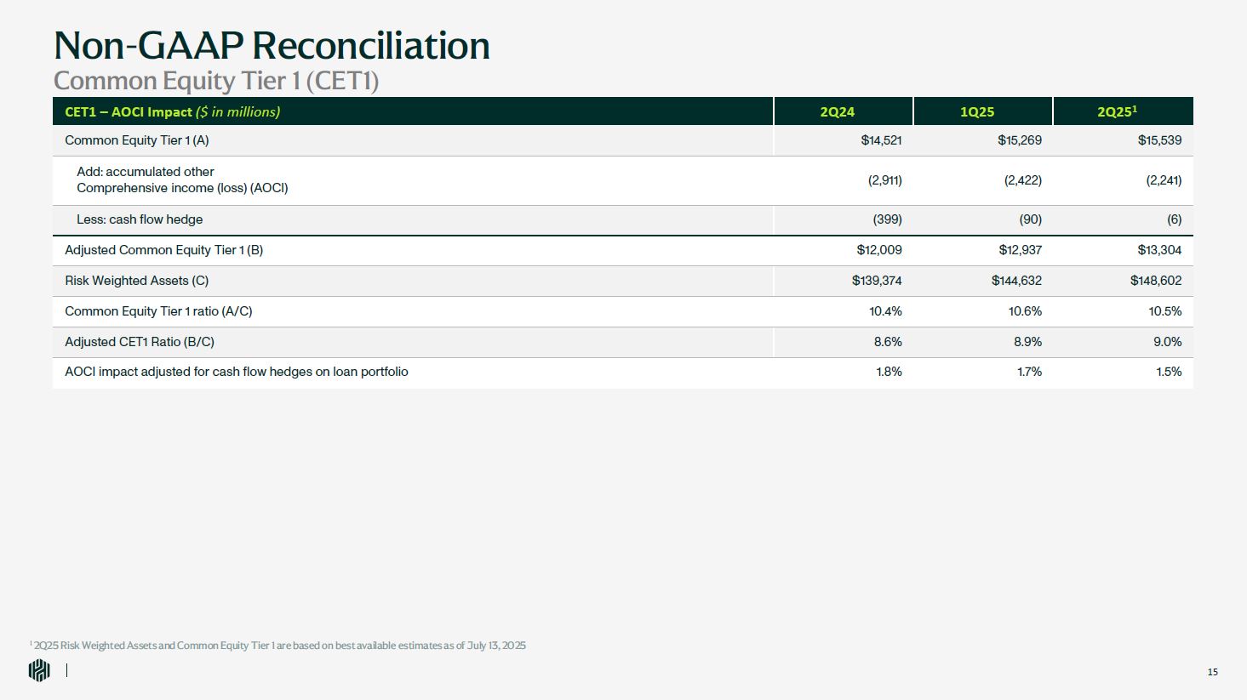Click the footnote about 2Q25 estimates
This screenshot has width=1247, height=700.
(x=277, y=646)
